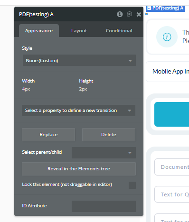Select the tiny orange element marker on canvas
189x222 pixels.
pyautogui.click(x=147, y=14)
